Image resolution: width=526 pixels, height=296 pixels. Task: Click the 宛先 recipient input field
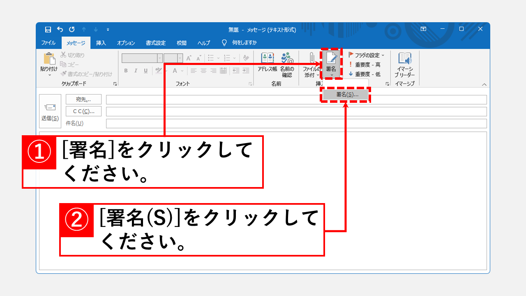click(296, 99)
